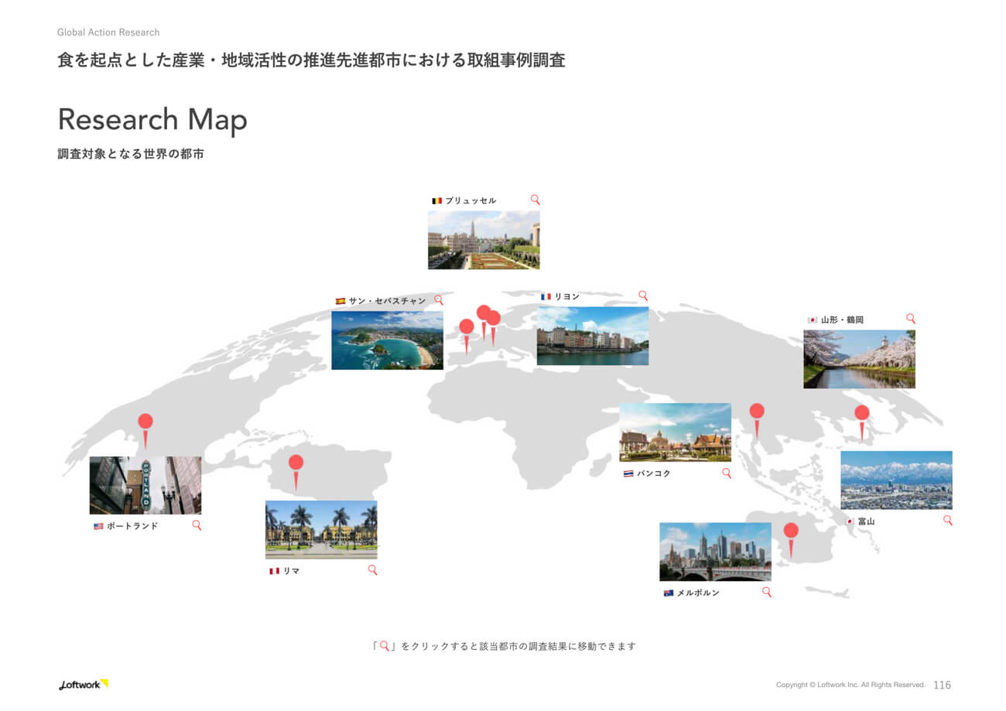Select the red map pin over Japan

861,413
